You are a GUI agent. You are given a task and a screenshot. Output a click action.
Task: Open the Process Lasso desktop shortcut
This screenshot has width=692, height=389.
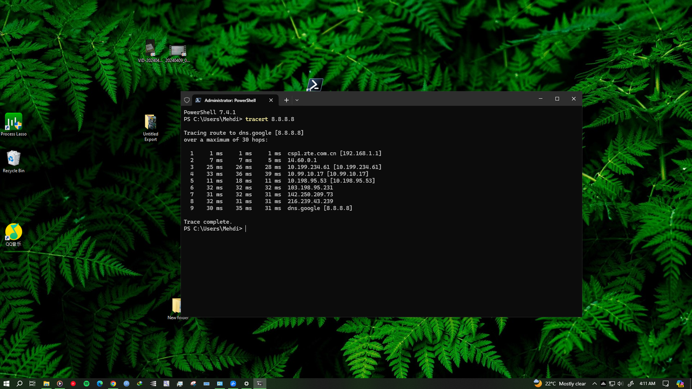point(14,125)
